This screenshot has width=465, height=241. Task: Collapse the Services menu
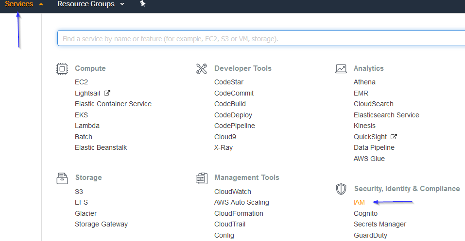[x=24, y=4]
